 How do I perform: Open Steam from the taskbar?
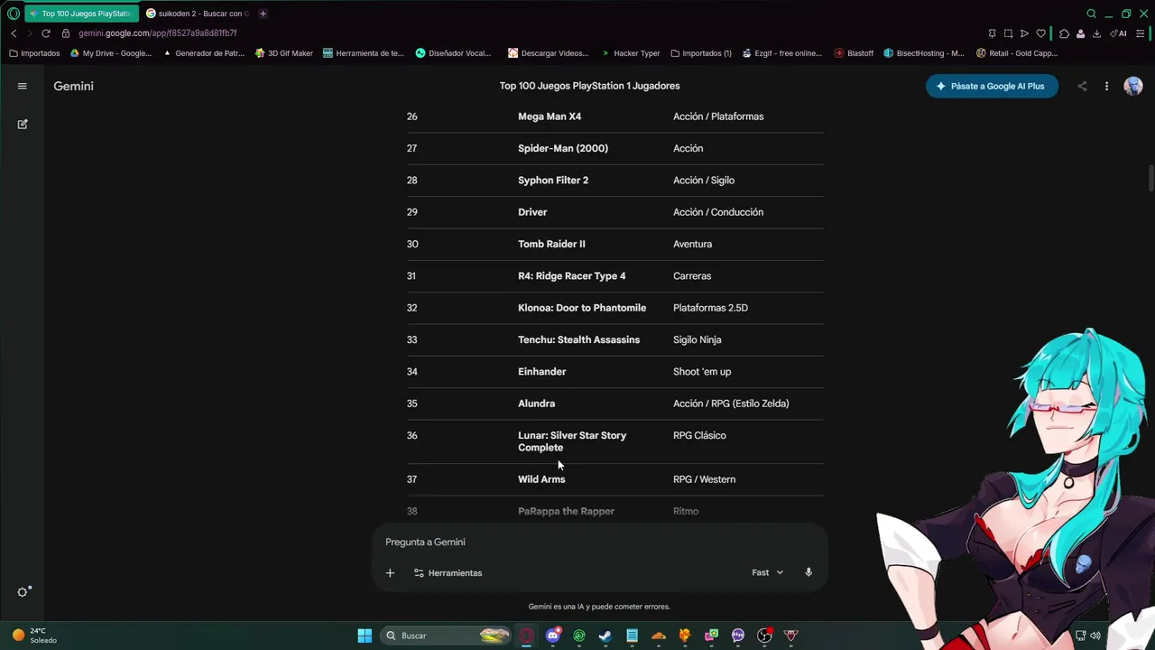[x=605, y=636]
